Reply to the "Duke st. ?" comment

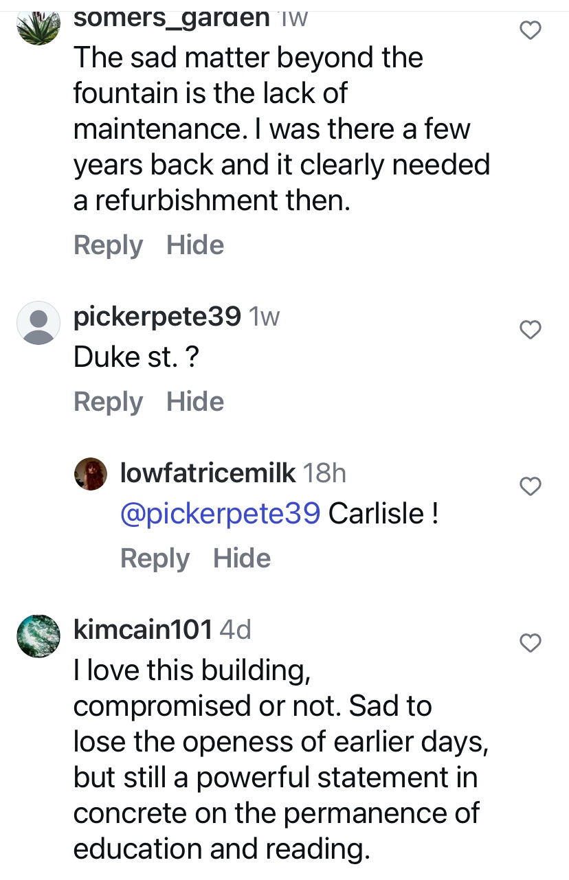click(108, 402)
